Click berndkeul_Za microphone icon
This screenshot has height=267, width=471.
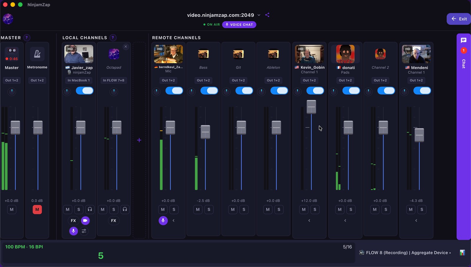163,221
